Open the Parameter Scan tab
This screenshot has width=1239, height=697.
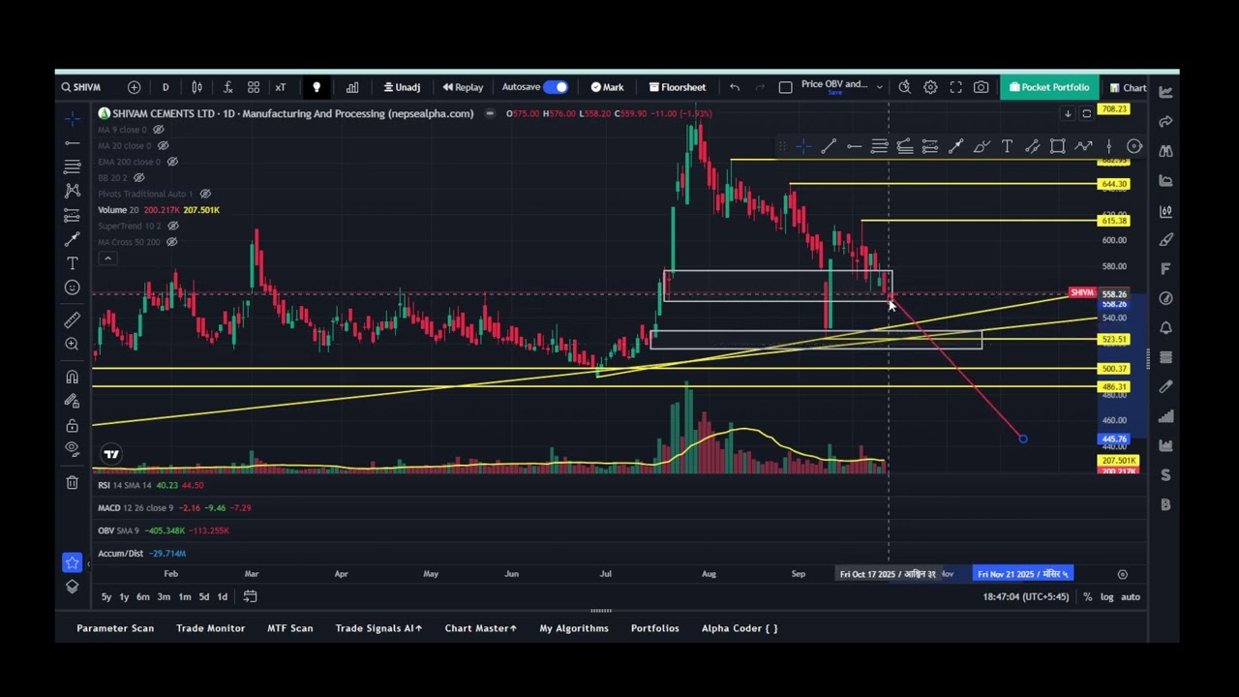(115, 628)
